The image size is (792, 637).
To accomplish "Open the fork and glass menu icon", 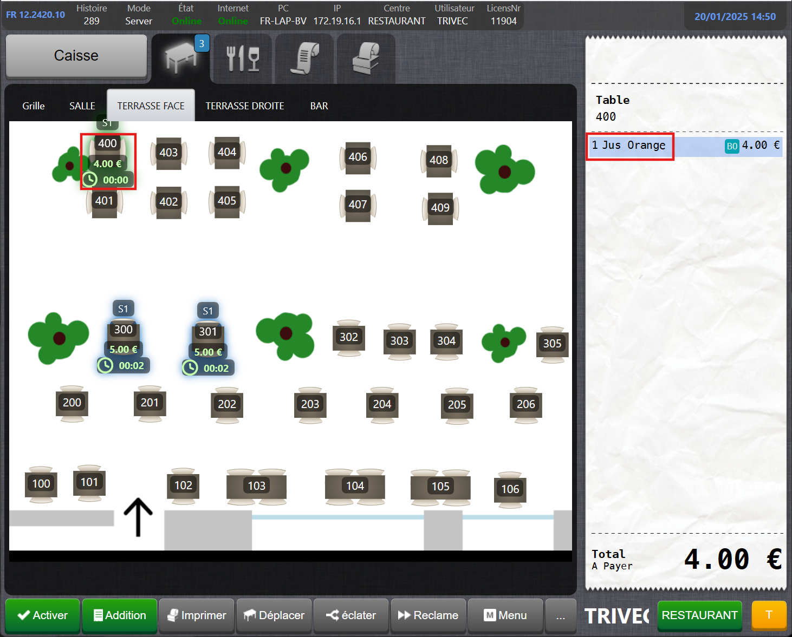I will tap(243, 58).
